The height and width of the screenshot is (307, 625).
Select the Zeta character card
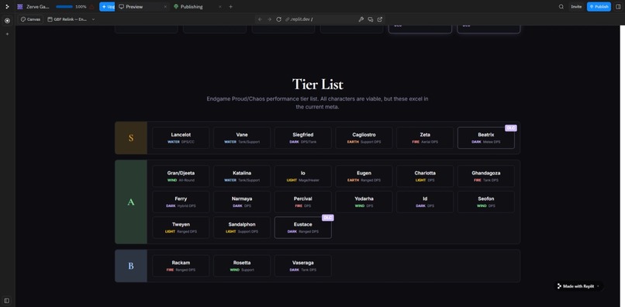pos(425,138)
